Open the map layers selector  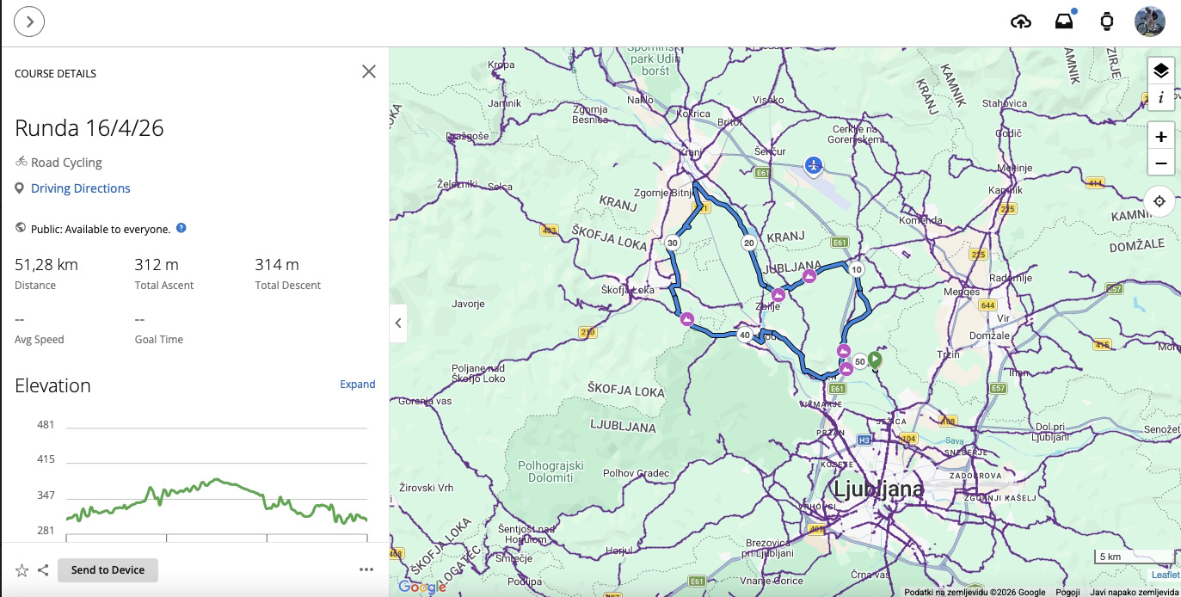[x=1160, y=71]
